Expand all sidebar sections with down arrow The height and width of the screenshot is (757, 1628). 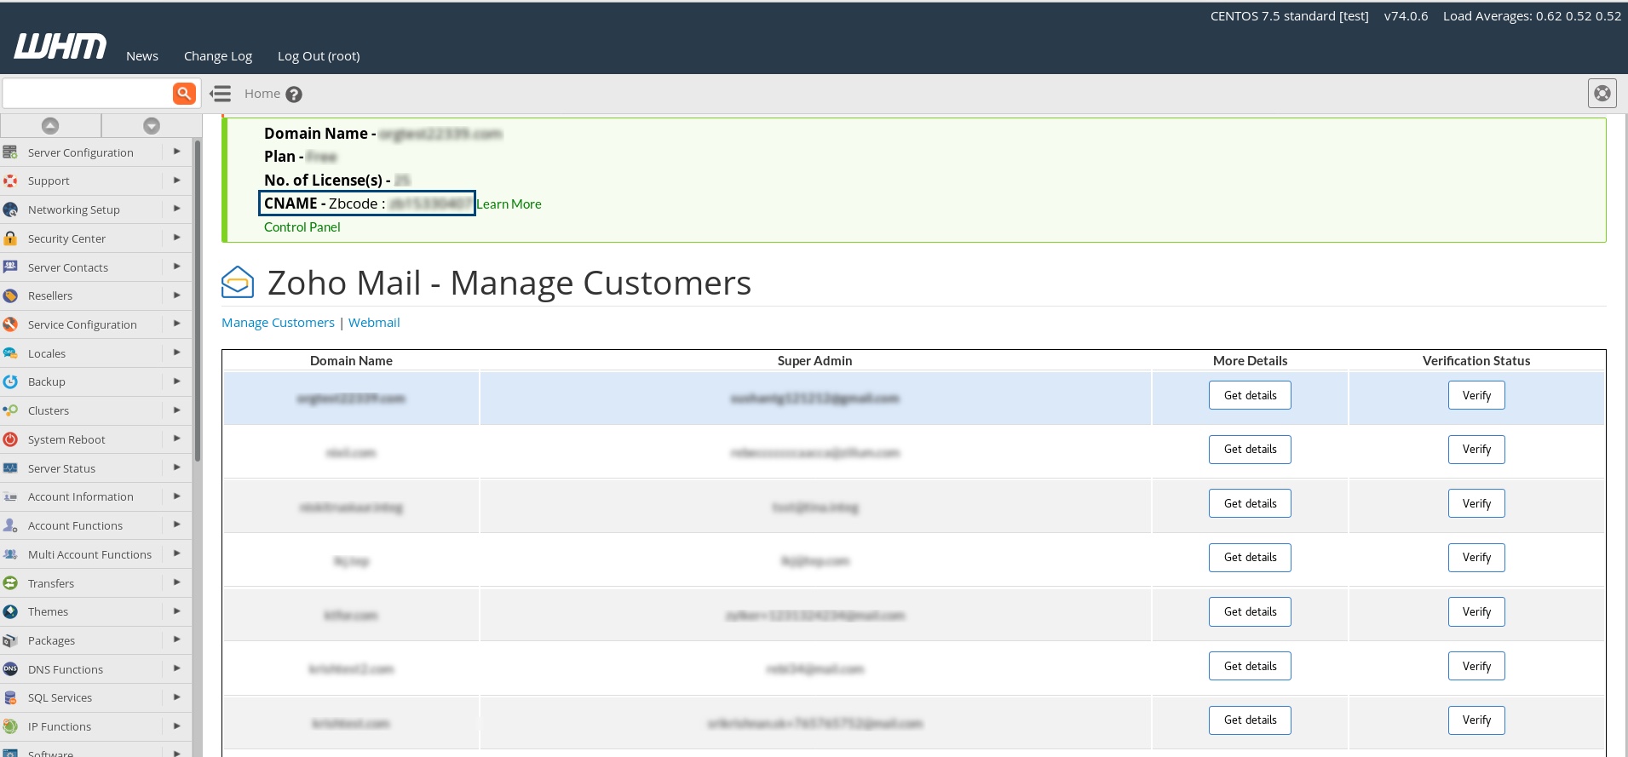click(x=152, y=126)
